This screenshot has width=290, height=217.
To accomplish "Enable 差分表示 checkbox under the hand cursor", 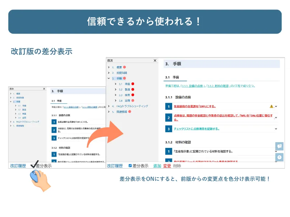I will (33, 166).
